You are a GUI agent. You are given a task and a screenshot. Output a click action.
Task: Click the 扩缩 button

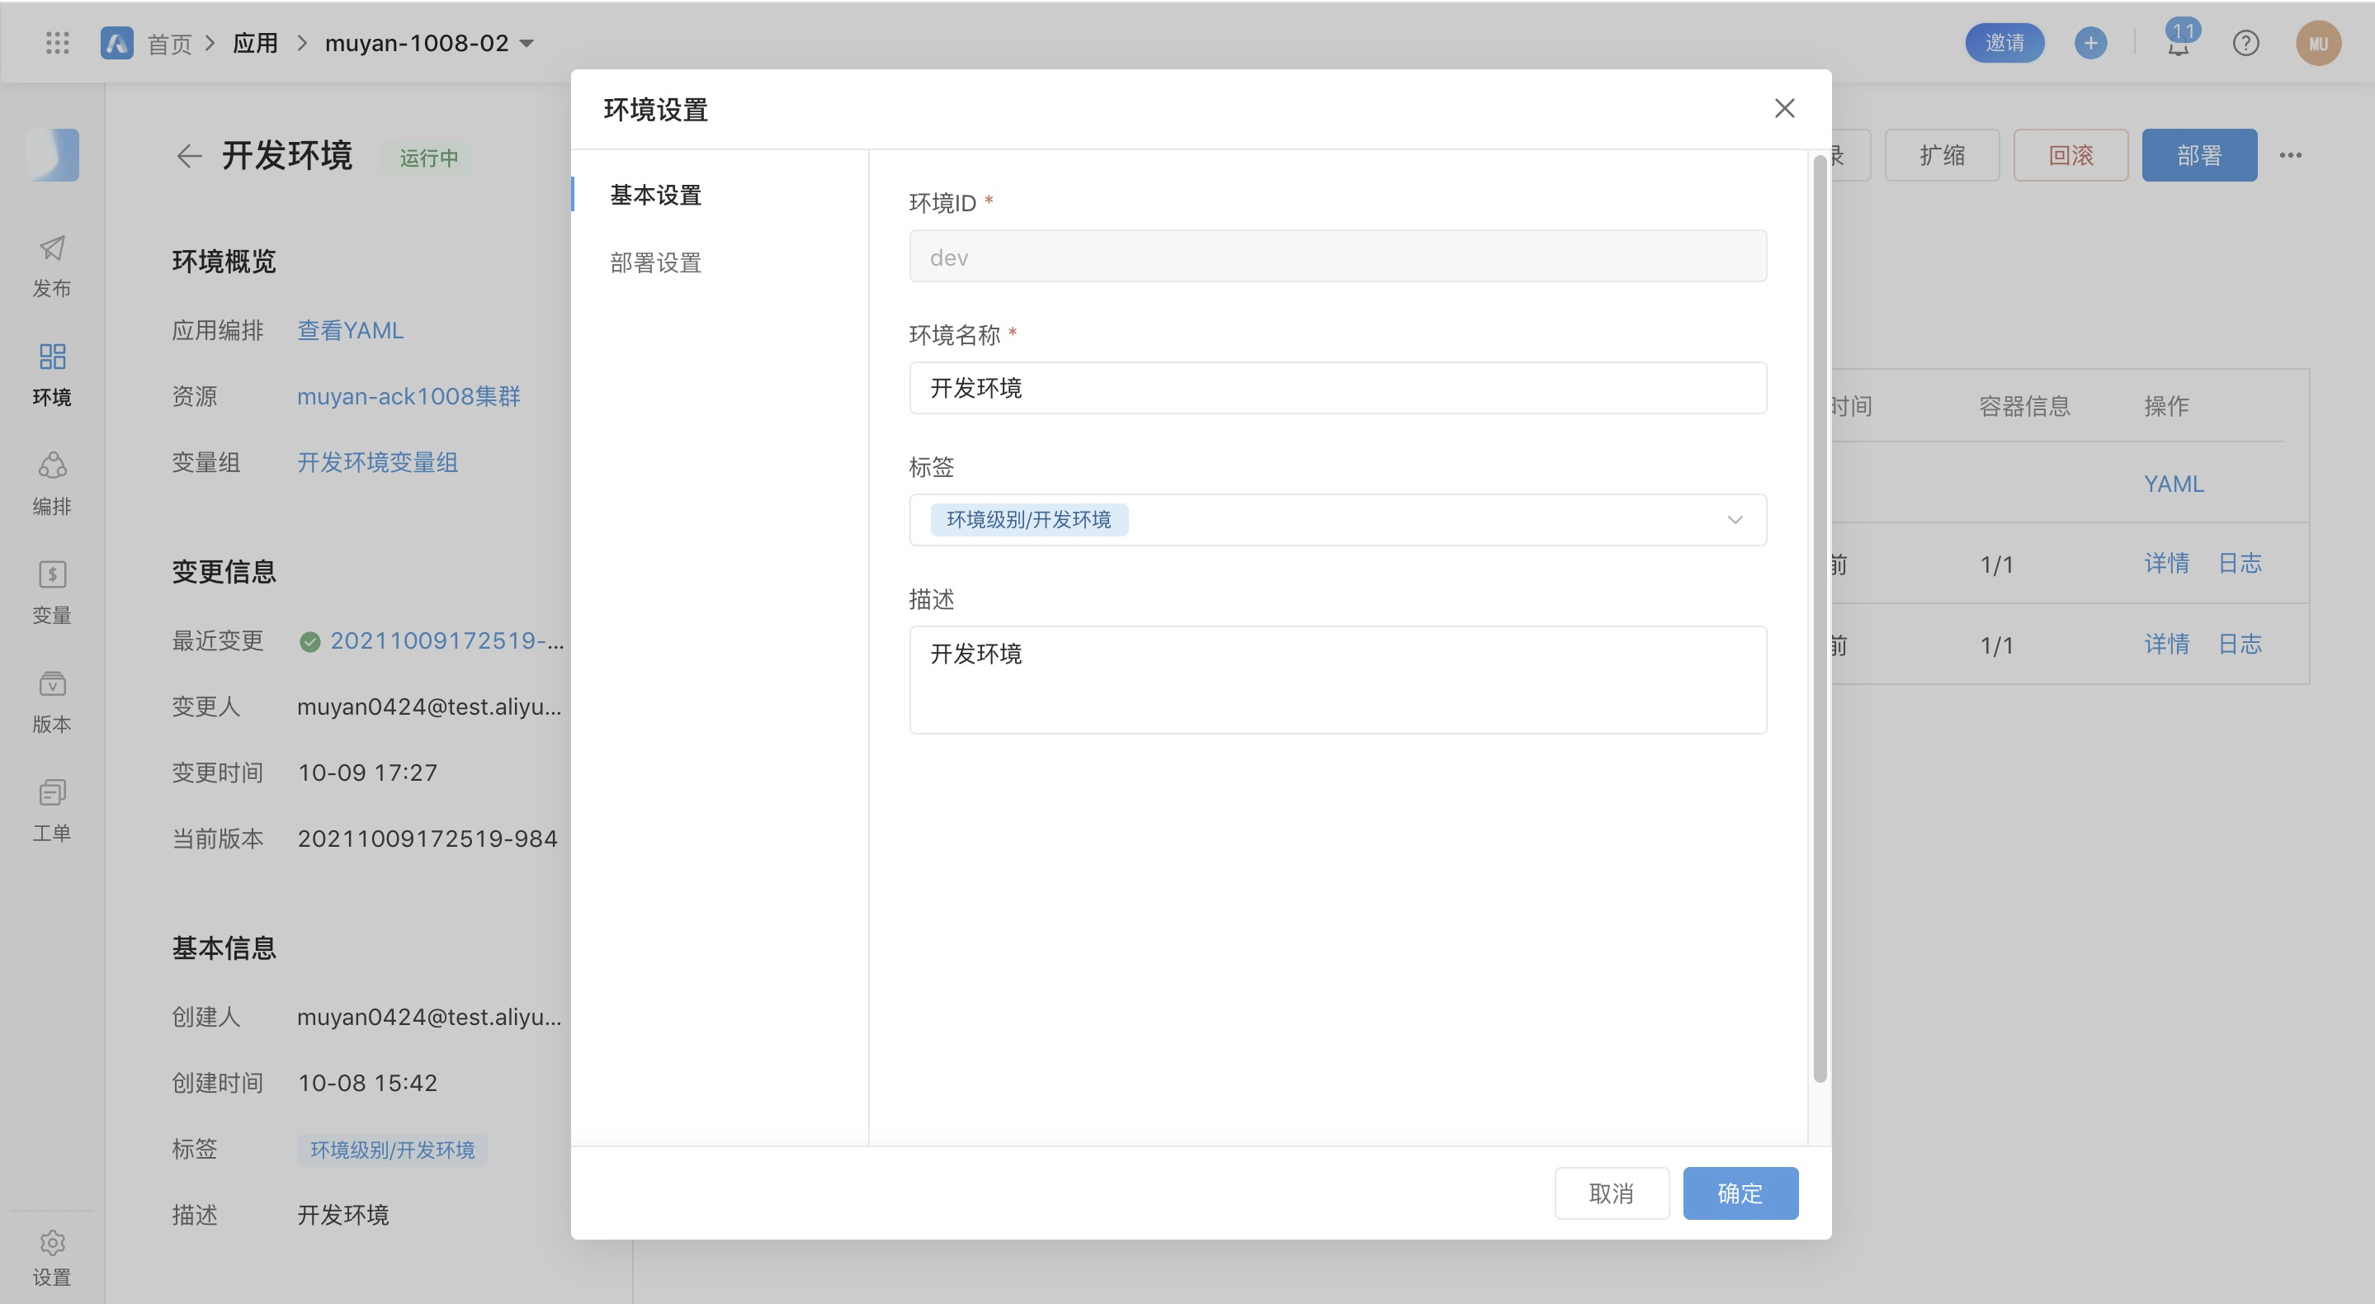[x=1942, y=155]
